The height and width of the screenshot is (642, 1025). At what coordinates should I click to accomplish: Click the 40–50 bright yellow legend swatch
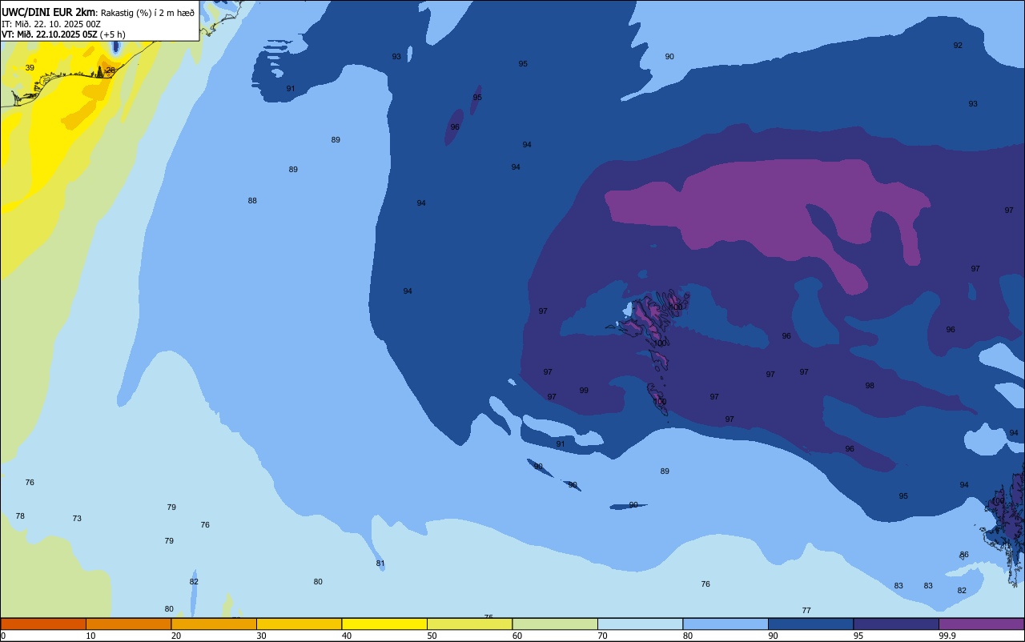[384, 624]
